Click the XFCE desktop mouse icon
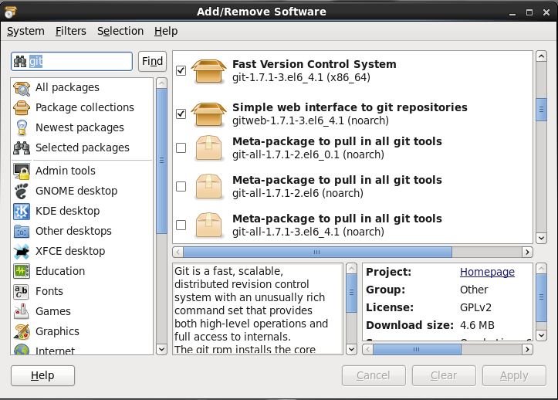The width and height of the screenshot is (558, 400). click(x=22, y=252)
